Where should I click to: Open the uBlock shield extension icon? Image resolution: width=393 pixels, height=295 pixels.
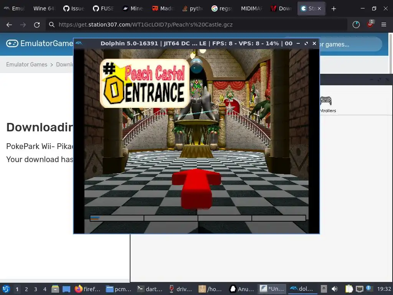[370, 24]
